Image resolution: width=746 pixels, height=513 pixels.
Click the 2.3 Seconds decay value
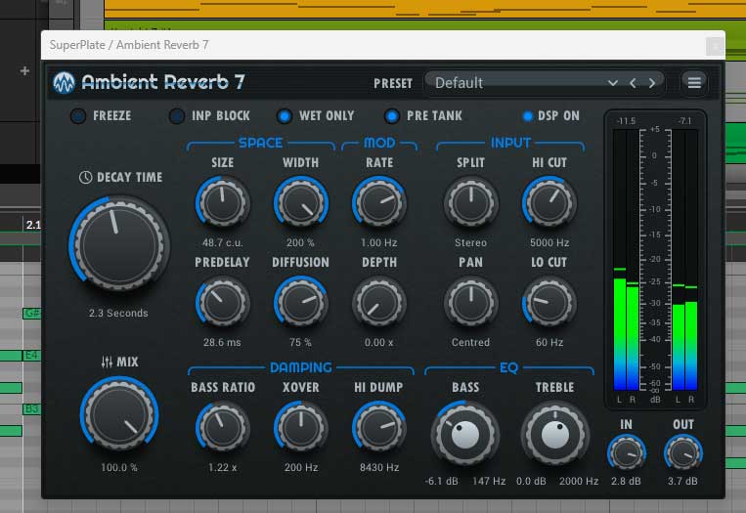118,313
